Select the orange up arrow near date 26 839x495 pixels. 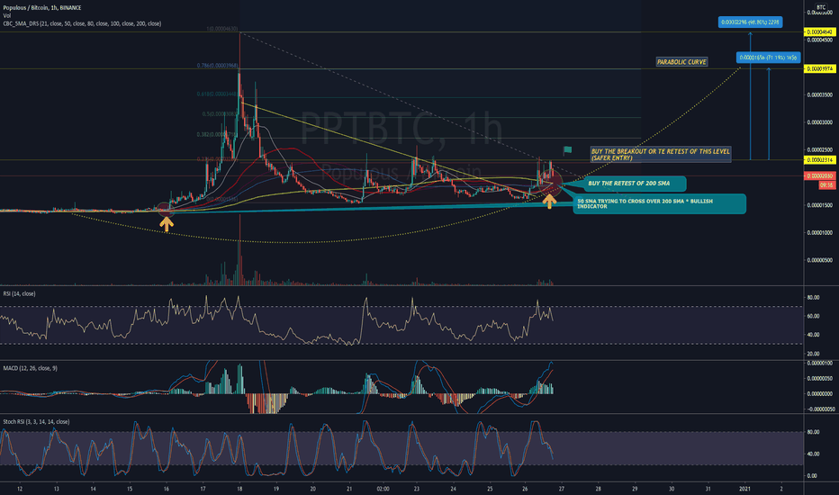pyautogui.click(x=549, y=202)
